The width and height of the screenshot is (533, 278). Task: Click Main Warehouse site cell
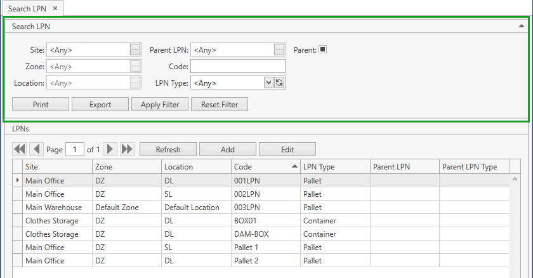click(57, 208)
